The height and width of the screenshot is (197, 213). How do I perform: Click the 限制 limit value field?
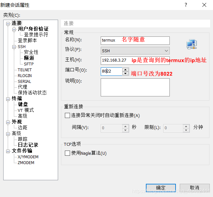pyautogui.click(x=173, y=128)
